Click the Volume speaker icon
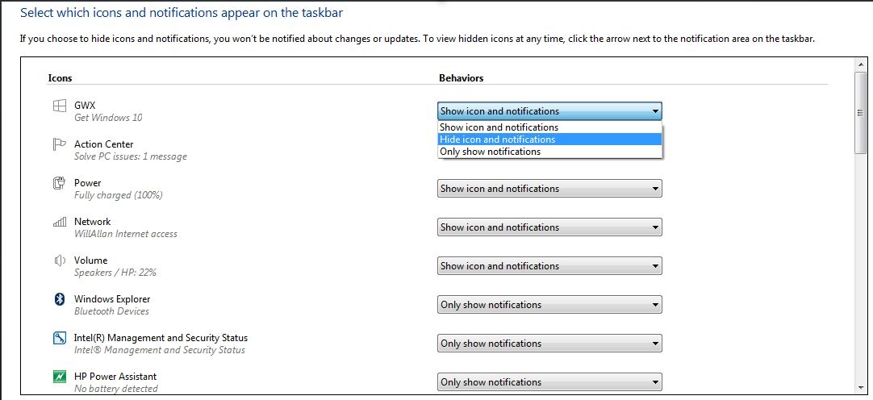The image size is (873, 400). coord(60,260)
